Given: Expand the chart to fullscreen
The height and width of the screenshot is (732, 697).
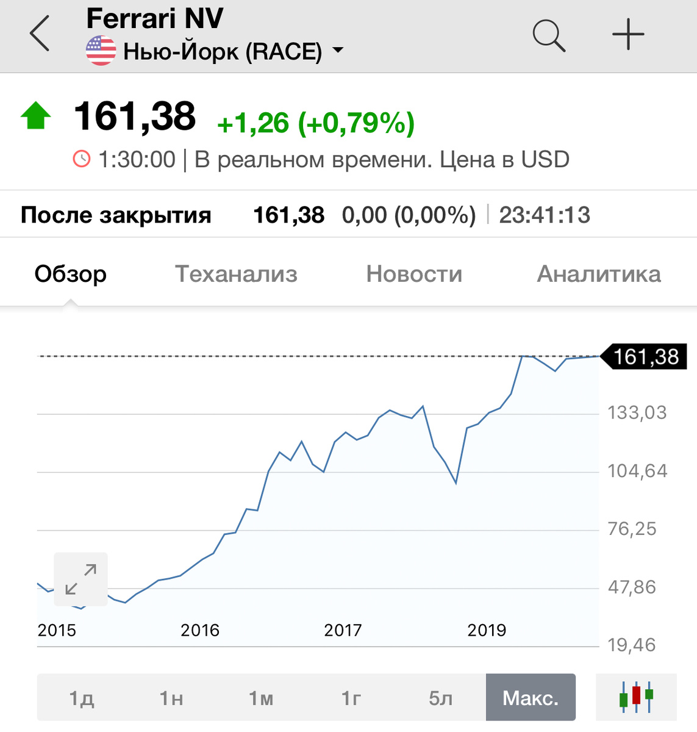Looking at the screenshot, I should click(80, 579).
